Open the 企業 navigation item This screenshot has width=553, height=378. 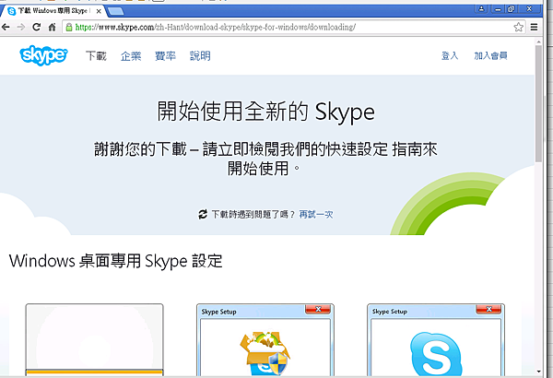click(x=131, y=55)
